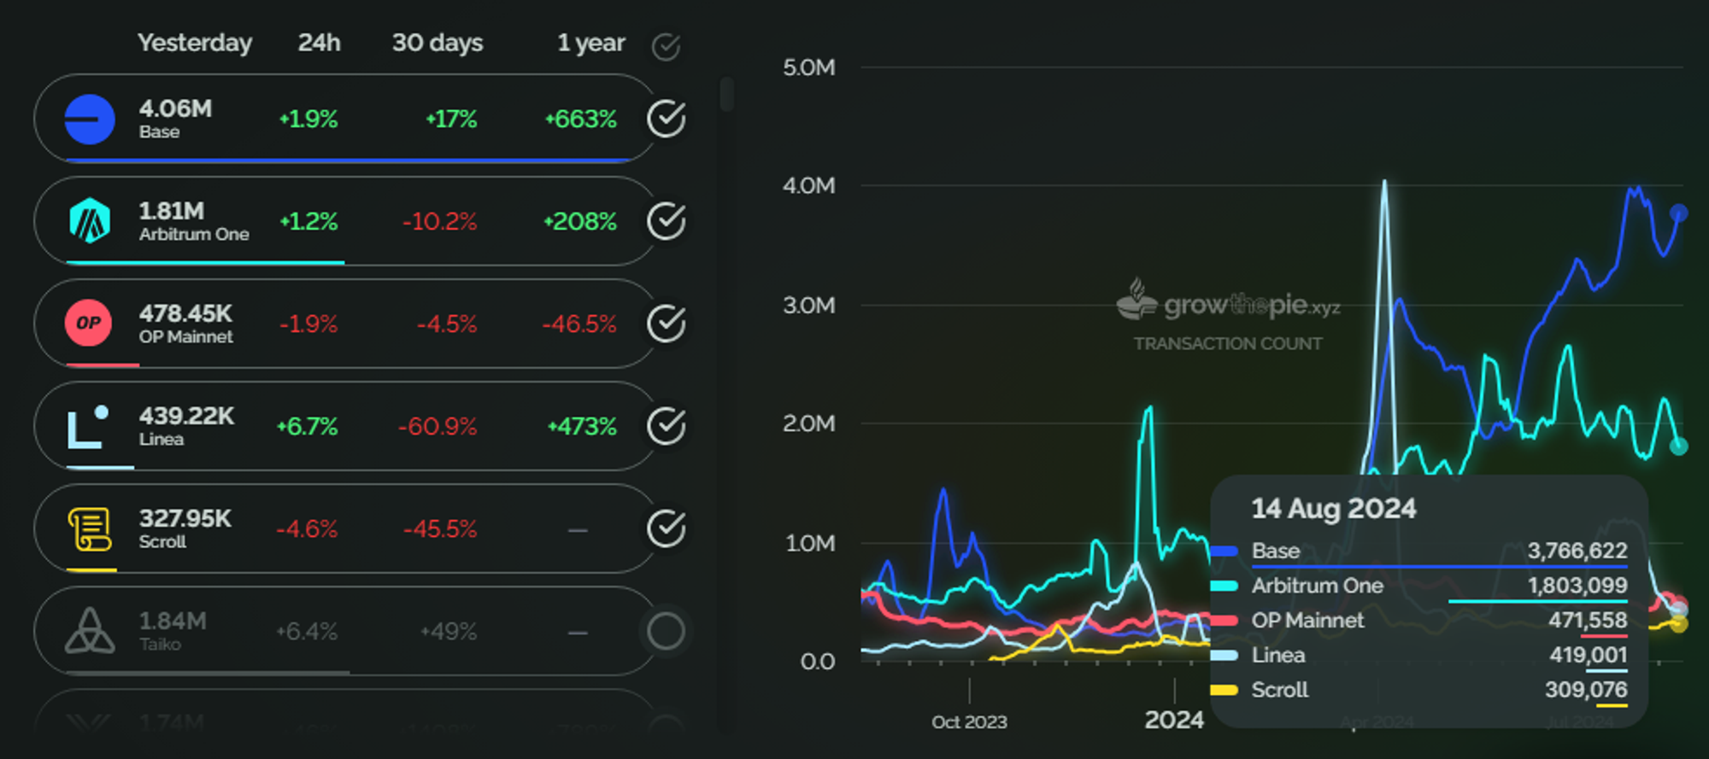Click the Scroll logo icon

(x=90, y=528)
